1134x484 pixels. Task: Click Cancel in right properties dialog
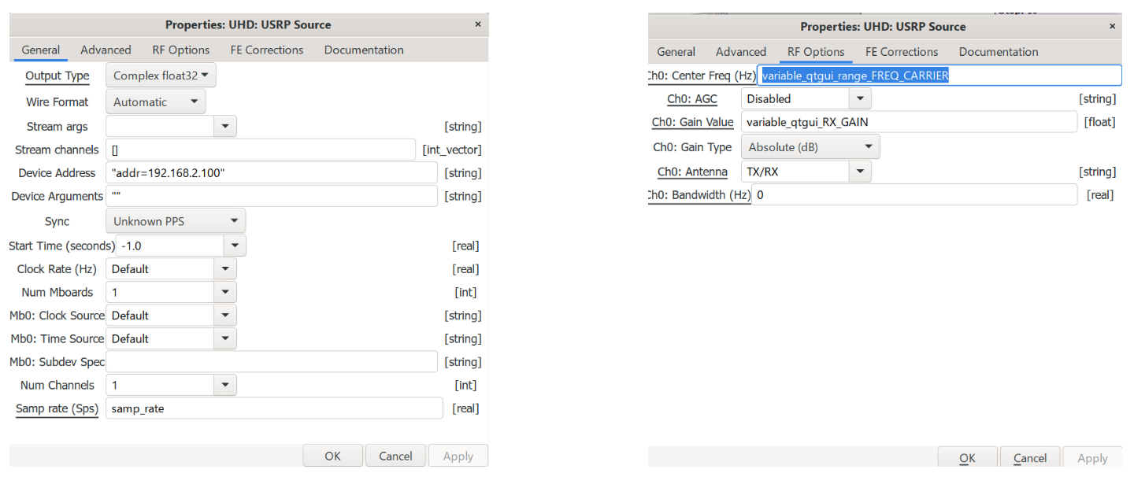tap(1030, 458)
